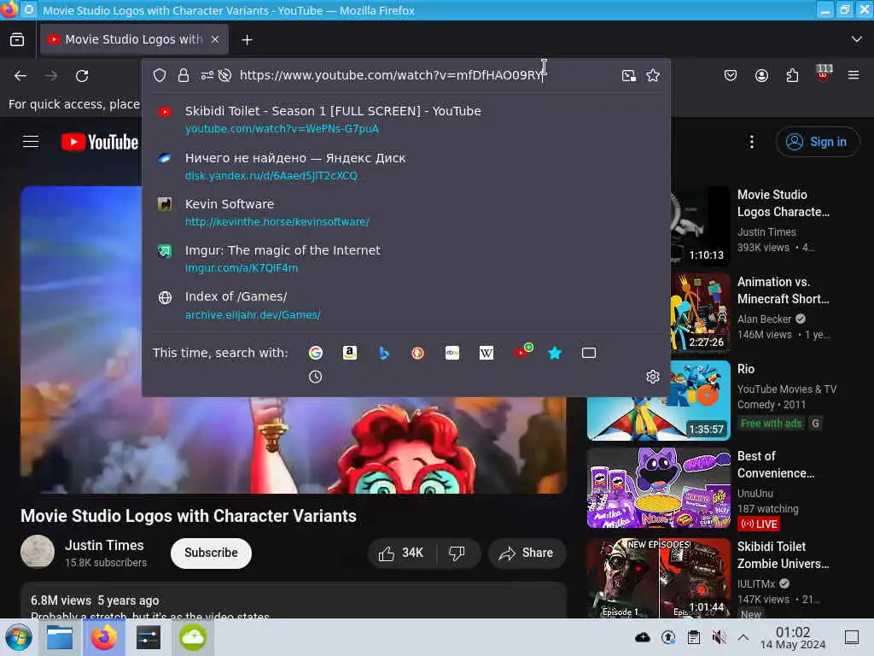The image size is (874, 656).
Task: Search this time with Google
Action: tap(316, 353)
